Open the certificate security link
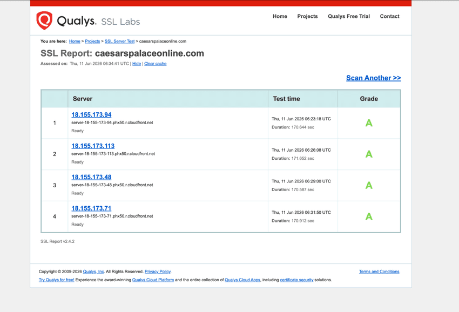 point(296,280)
